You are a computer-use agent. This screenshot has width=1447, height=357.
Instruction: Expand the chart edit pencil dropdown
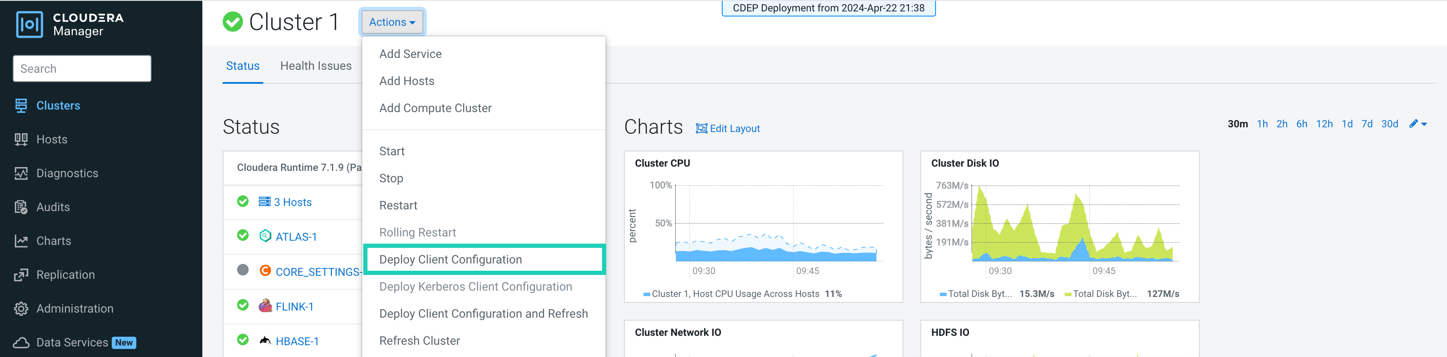pyautogui.click(x=1418, y=124)
